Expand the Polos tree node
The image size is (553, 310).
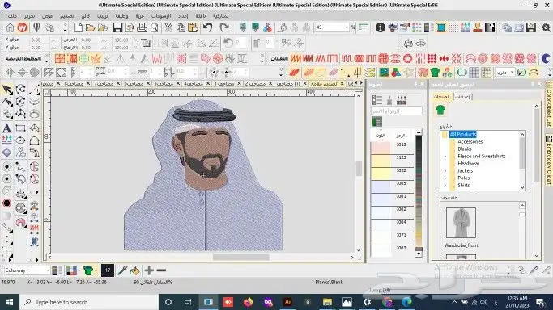[445, 178]
